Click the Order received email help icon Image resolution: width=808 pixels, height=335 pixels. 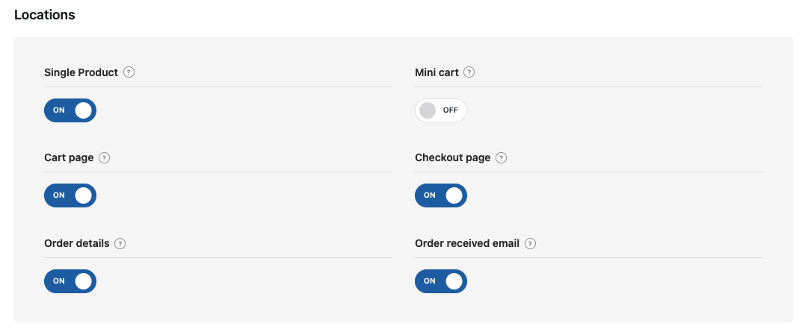click(x=531, y=244)
